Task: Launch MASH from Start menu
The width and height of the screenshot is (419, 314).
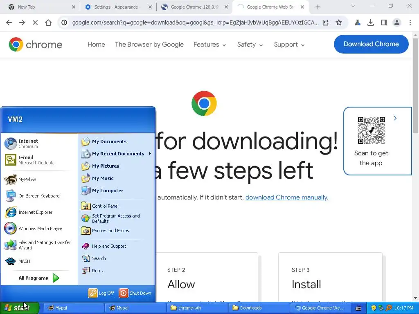Action: point(39,261)
